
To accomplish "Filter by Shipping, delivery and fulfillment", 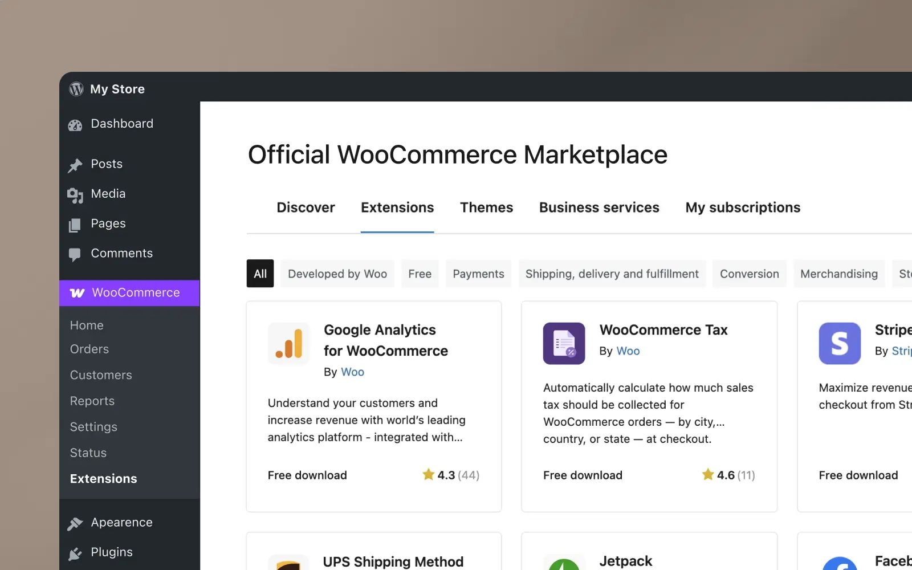I will (612, 274).
